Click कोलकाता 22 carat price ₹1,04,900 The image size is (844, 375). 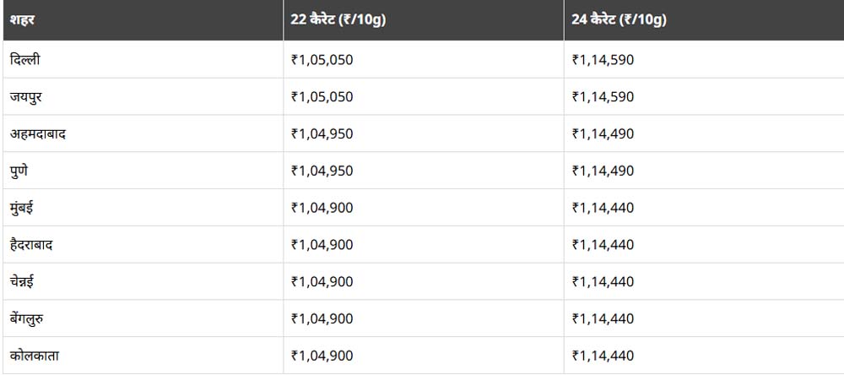(x=322, y=356)
